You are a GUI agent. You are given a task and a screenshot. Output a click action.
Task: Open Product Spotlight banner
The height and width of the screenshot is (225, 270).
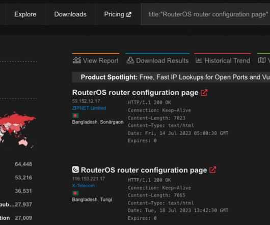171,77
